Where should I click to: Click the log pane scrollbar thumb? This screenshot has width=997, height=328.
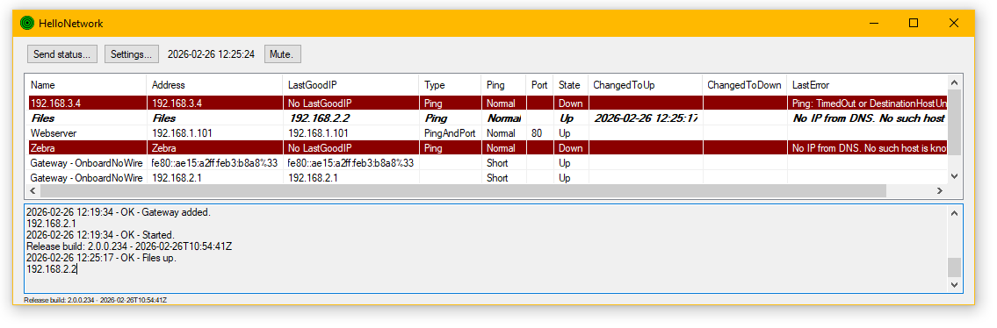[955, 267]
